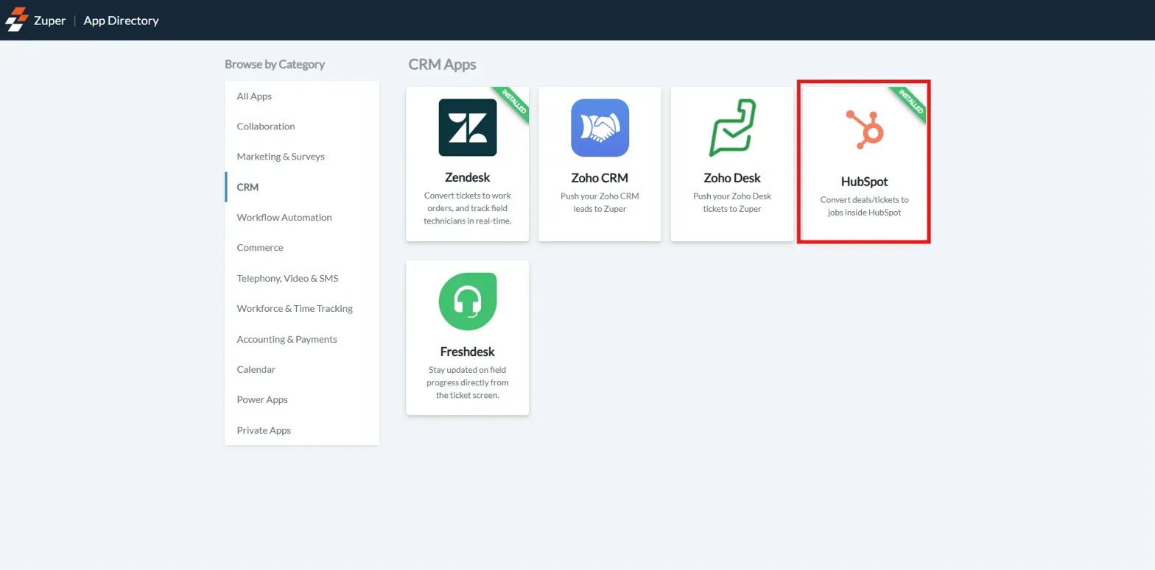Open the Zoho Desk logo icon
Screen dimensions: 1155x570
point(732,127)
